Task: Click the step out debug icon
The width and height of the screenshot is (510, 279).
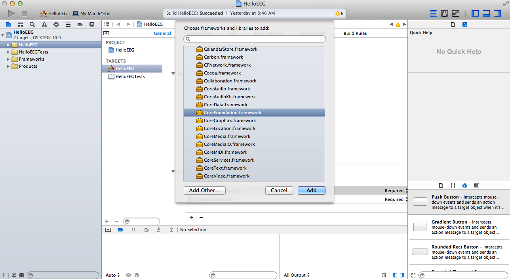Action: click(171, 230)
